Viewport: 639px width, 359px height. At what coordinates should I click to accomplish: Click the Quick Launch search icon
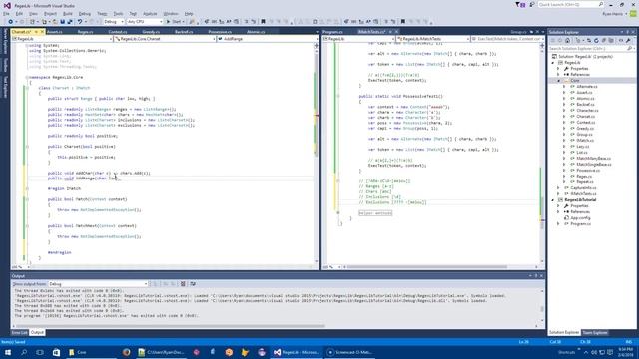tap(601, 4)
